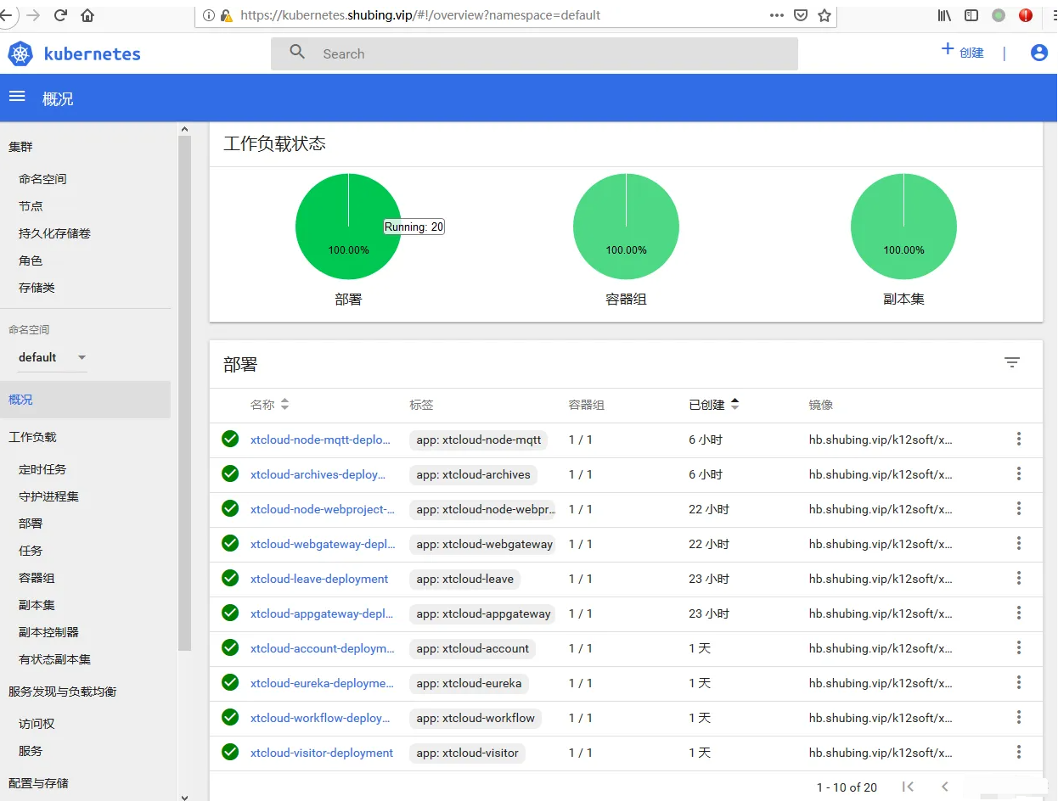The image size is (1058, 801).
Task: Click the green 部署 pie chart
Action: click(x=348, y=227)
